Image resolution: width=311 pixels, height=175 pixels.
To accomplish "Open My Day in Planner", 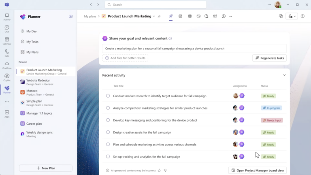I will (46, 31).
